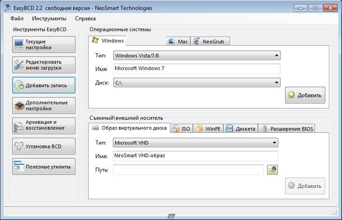
Task: Click the gear-plus icon of Добавить запись
Action: point(19,85)
